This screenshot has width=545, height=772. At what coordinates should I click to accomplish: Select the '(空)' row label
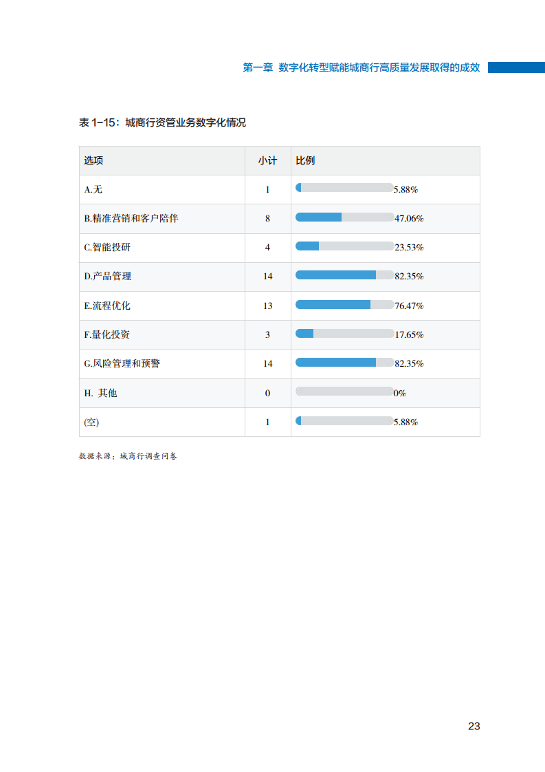[91, 422]
